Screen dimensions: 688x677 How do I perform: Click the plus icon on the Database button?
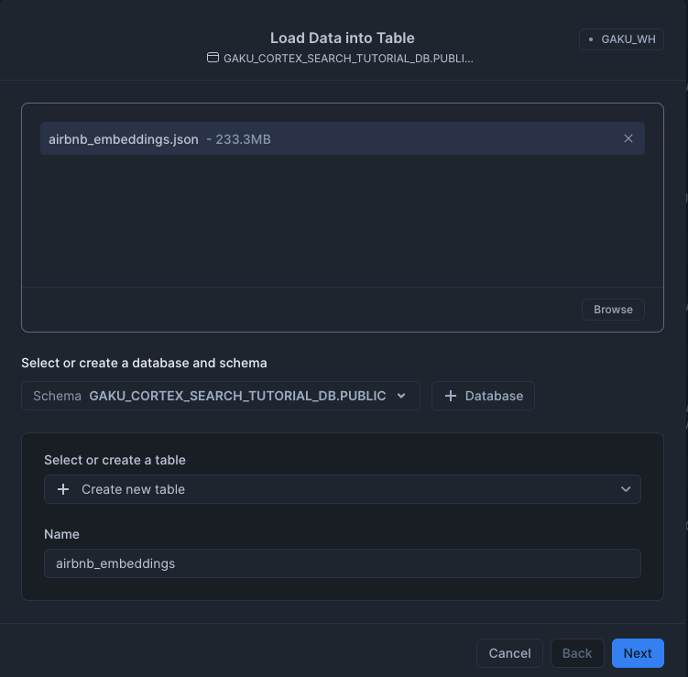[x=451, y=396]
